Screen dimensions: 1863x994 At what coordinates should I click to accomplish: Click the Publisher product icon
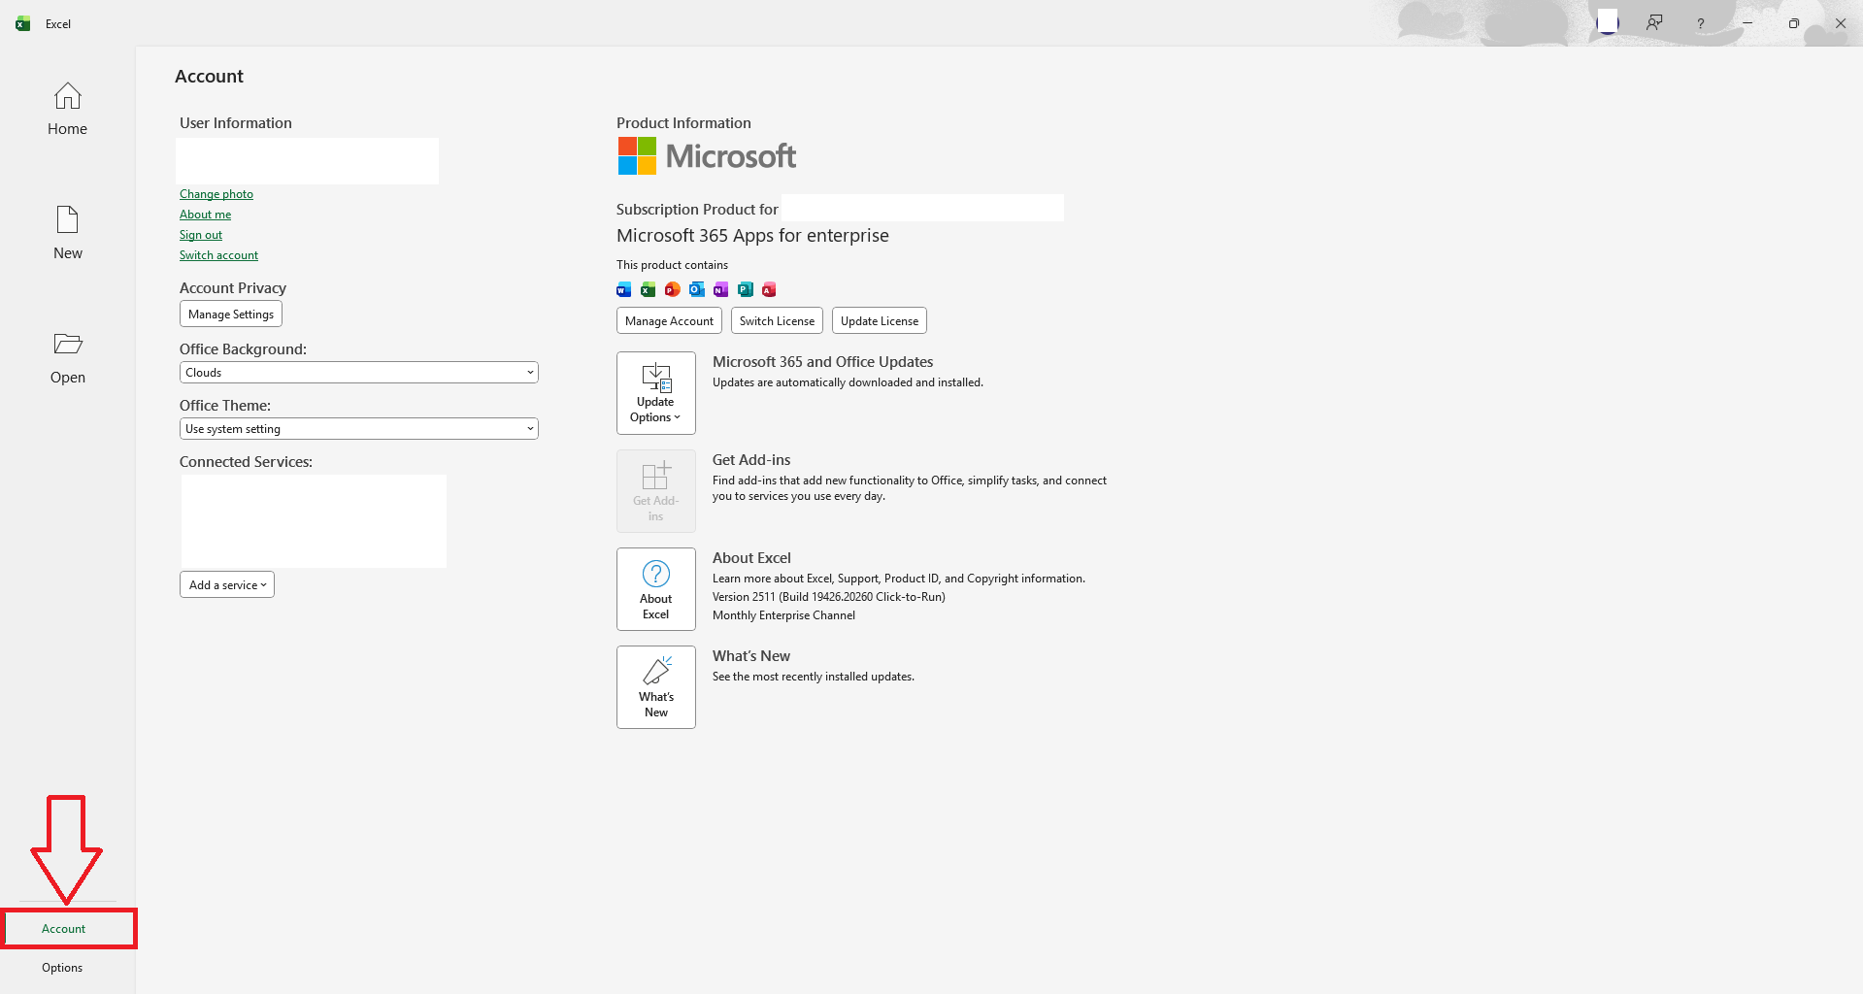(745, 289)
